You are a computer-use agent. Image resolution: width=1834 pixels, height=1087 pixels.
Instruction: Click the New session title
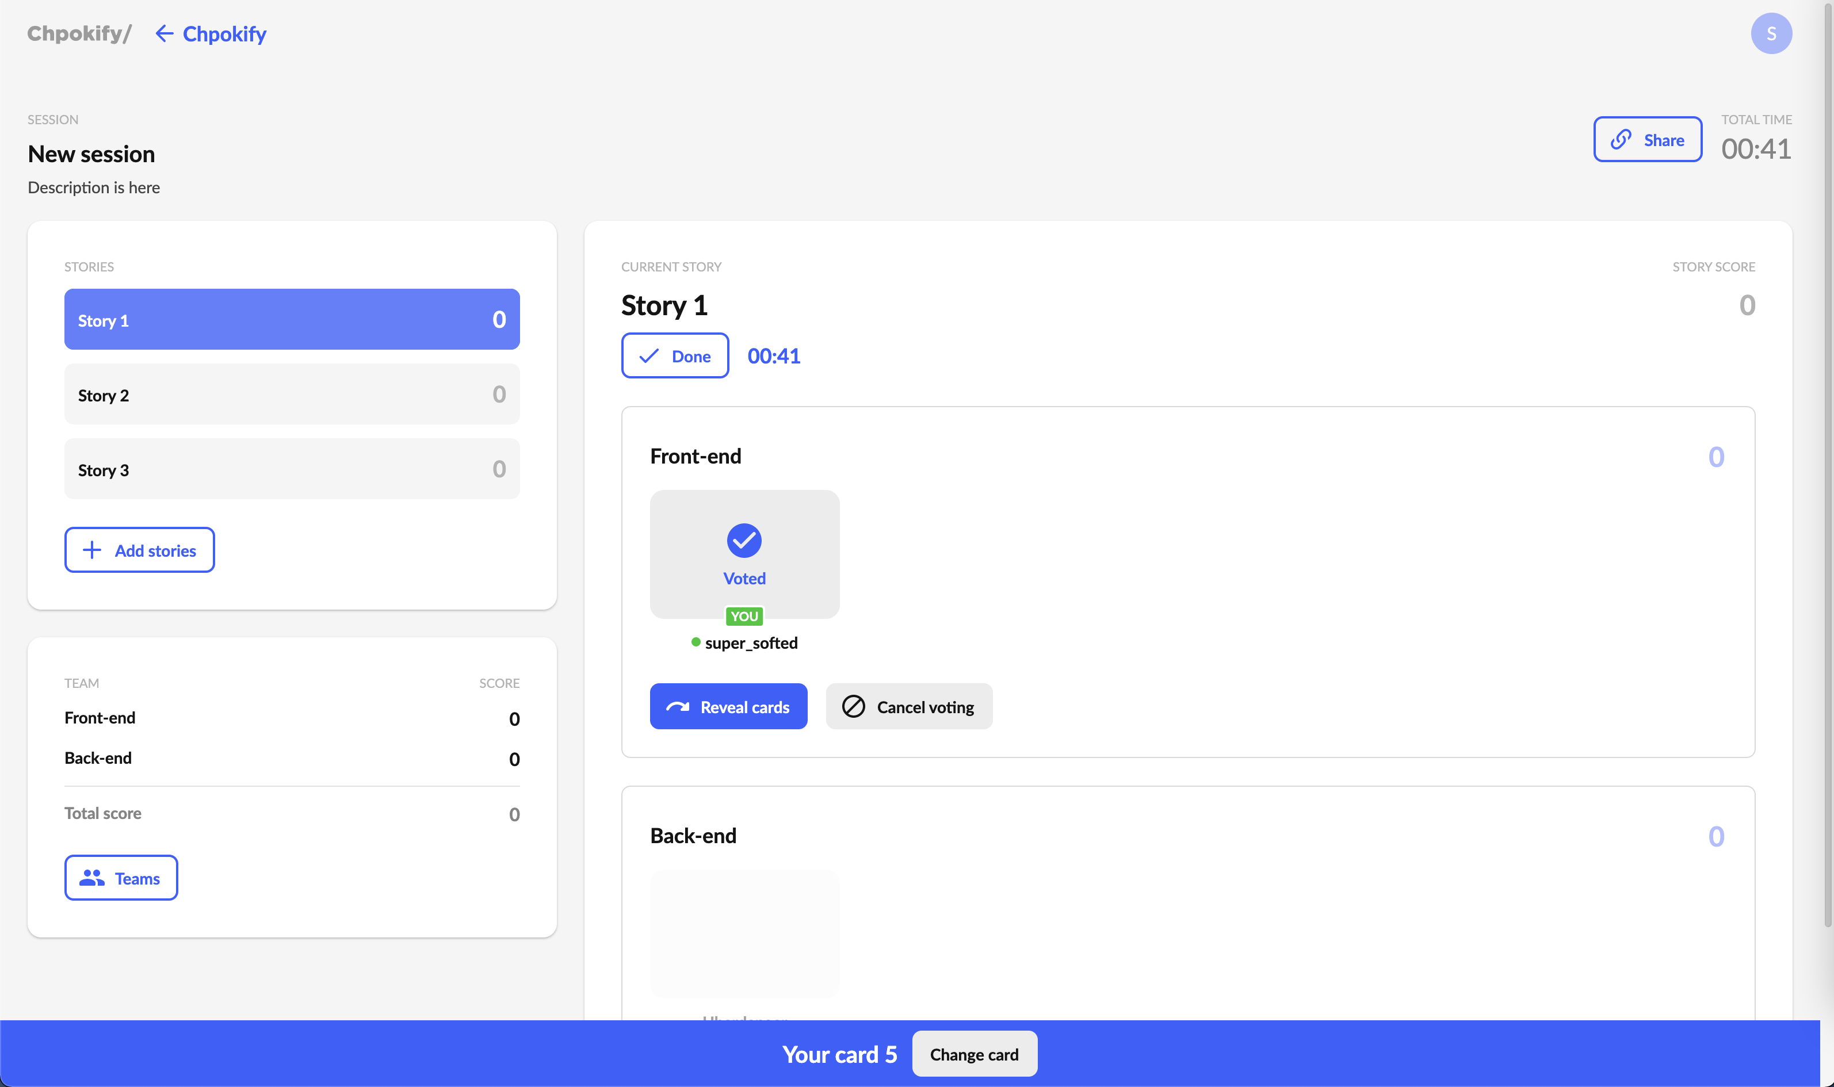(x=91, y=154)
